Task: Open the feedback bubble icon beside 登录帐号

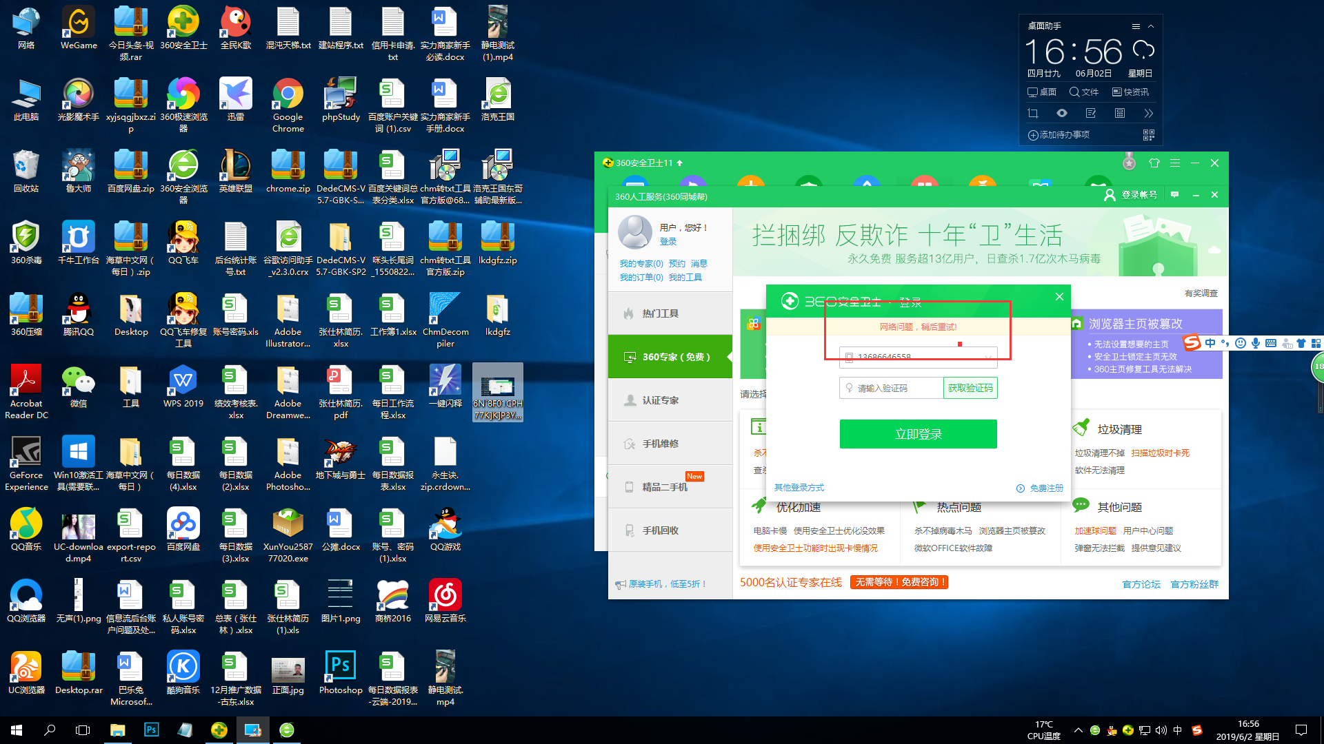Action: (1175, 195)
